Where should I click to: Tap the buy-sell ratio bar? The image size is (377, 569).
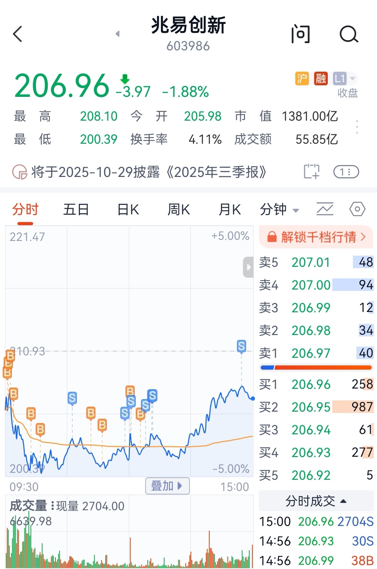[316, 368]
